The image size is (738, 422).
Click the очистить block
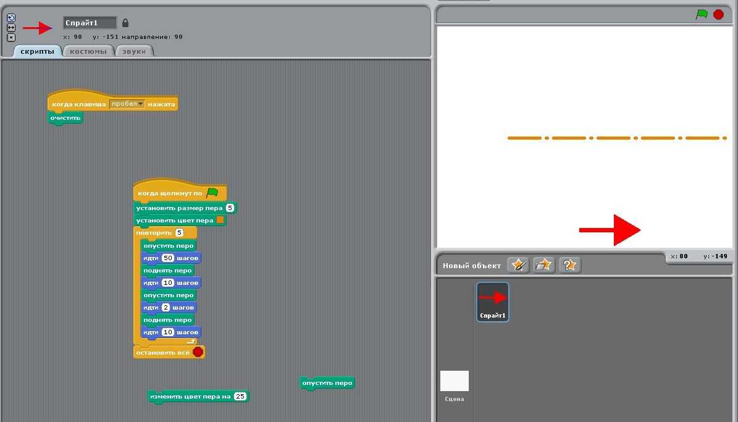[x=65, y=117]
